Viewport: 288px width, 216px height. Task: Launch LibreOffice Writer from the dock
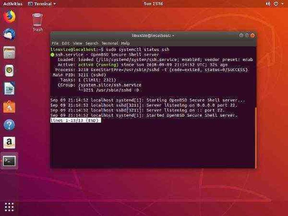pyautogui.click(x=9, y=88)
